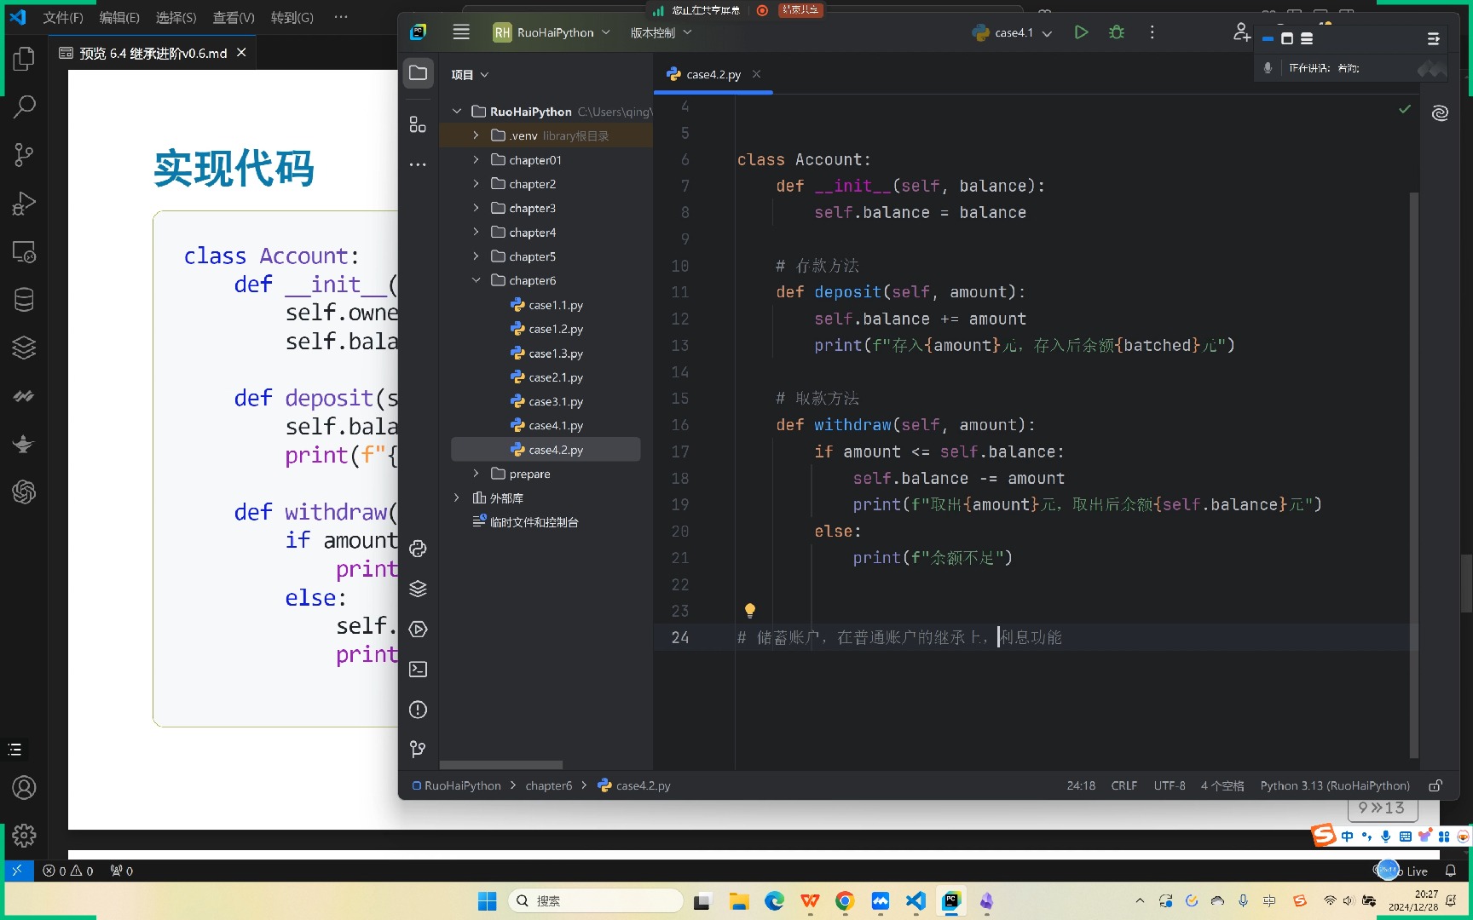Open 编辑(E) menu in VS Code
The width and height of the screenshot is (1473, 920).
(x=119, y=17)
